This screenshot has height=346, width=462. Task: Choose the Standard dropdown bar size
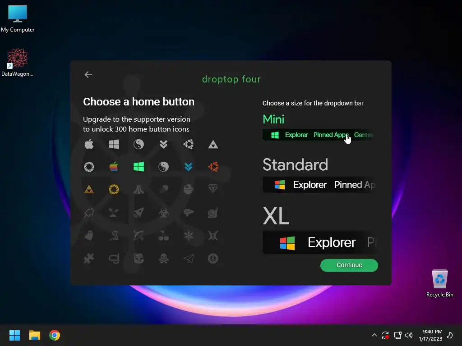(x=295, y=165)
